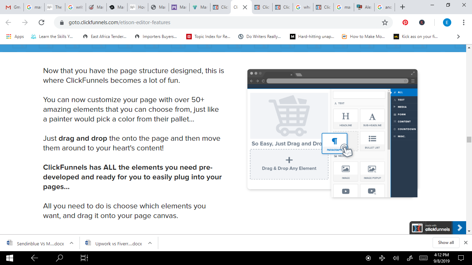The width and height of the screenshot is (472, 265).
Task: Click the scrollbar down arrow
Action: [x=469, y=231]
